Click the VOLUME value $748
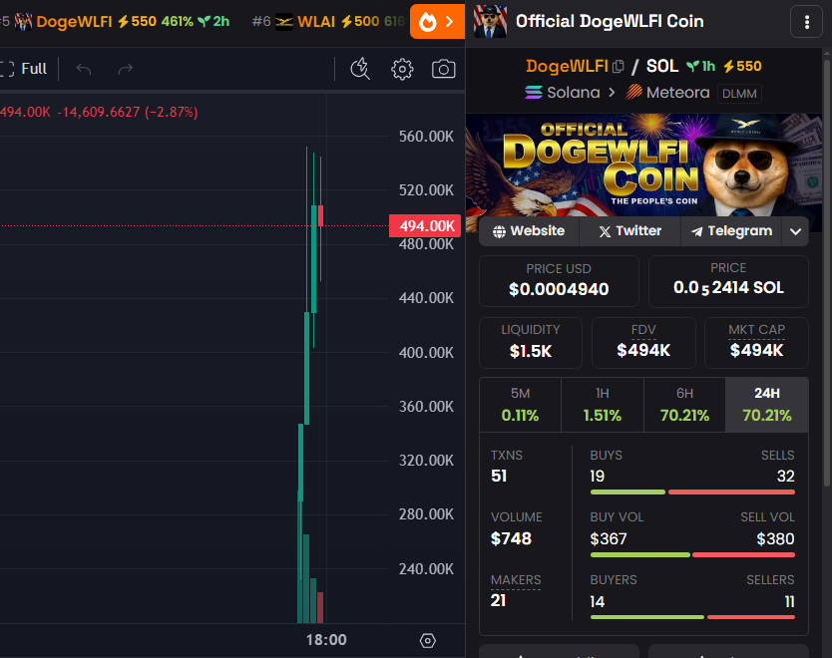The width and height of the screenshot is (832, 658). click(x=511, y=538)
